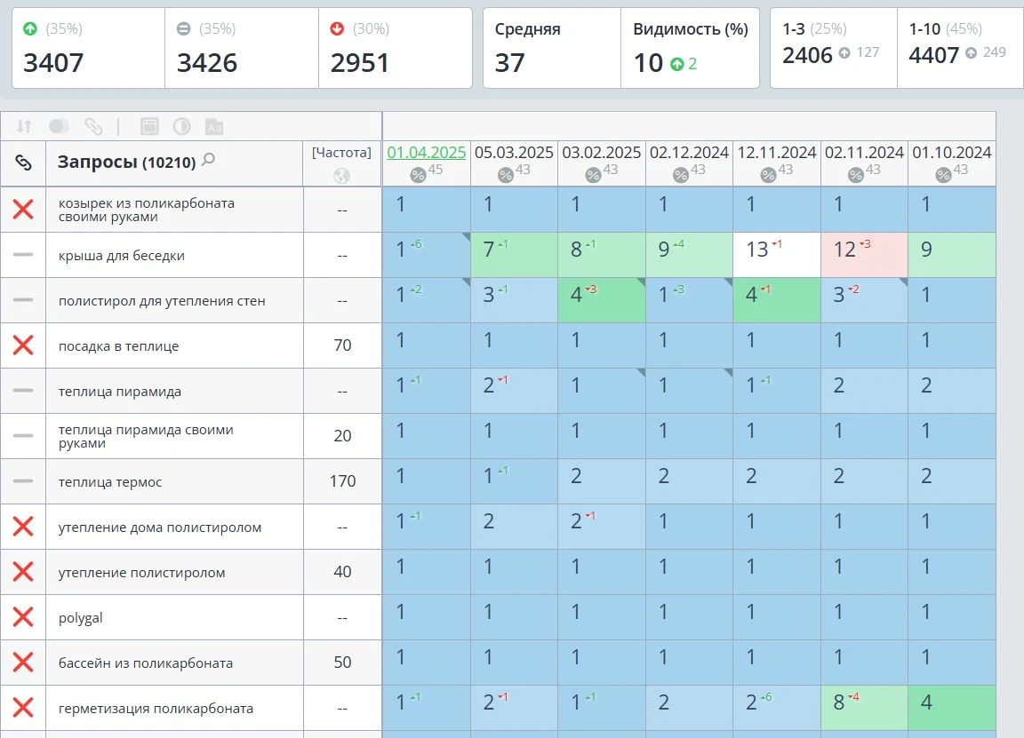The width and height of the screenshot is (1024, 738).
Task: Click the globe icon under Частота
Action: (x=341, y=175)
